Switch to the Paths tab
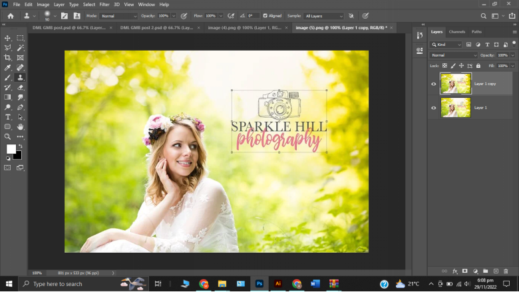 476,32
